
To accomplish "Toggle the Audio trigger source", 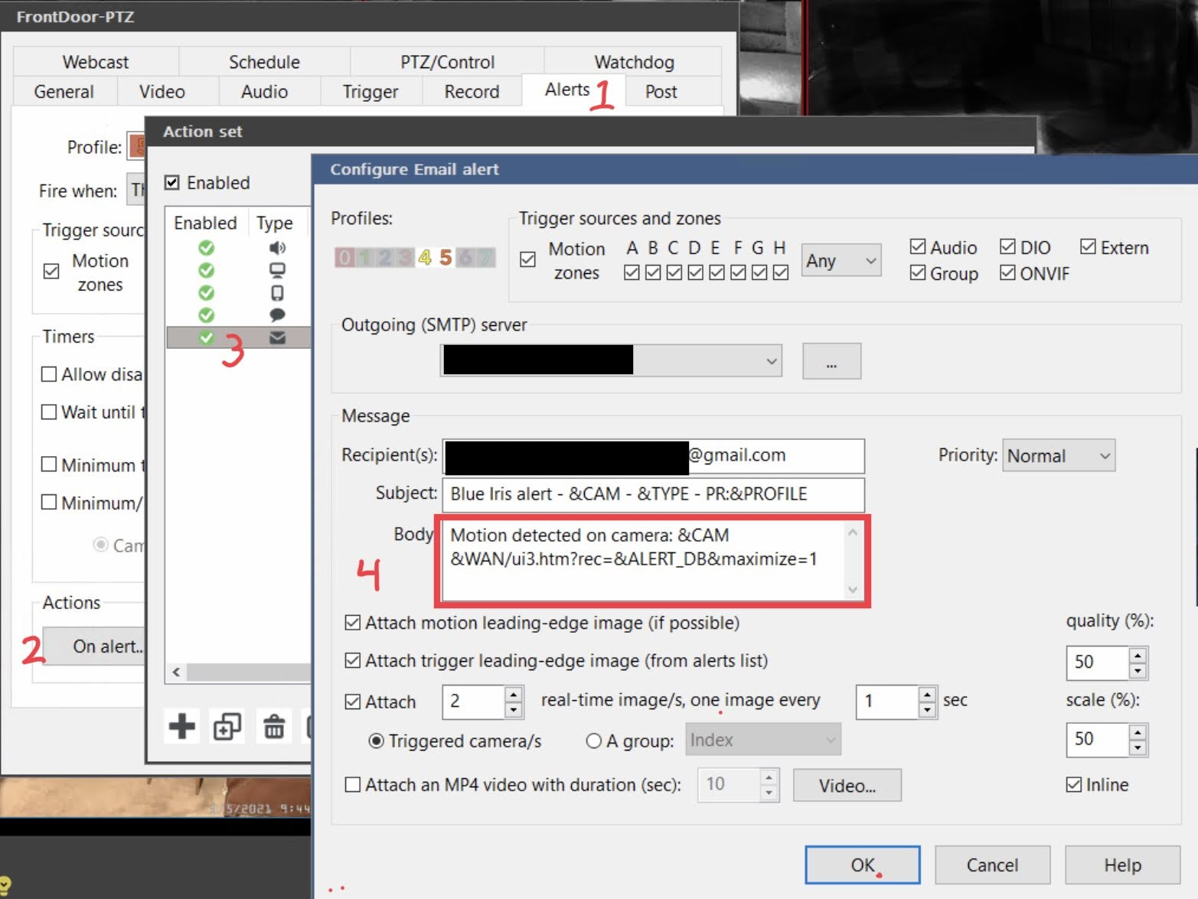I will point(918,246).
